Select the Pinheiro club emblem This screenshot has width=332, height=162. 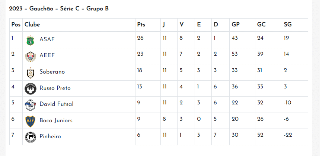tap(31, 137)
